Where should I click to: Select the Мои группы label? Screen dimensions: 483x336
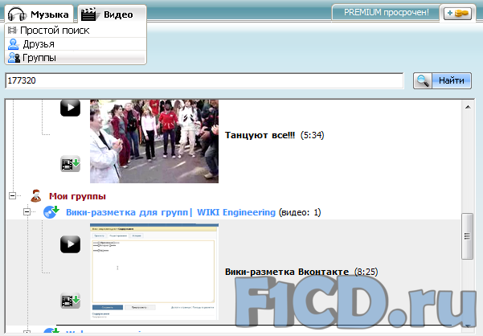77,196
